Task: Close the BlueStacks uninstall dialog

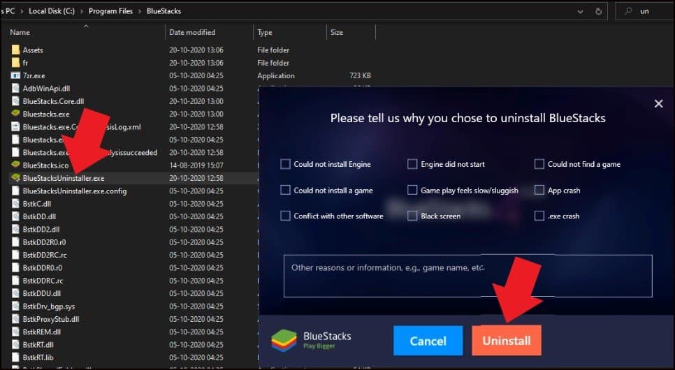Action: click(658, 104)
